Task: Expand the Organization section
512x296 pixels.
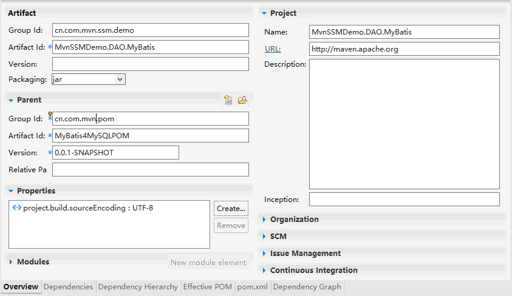Action: pyautogui.click(x=264, y=220)
